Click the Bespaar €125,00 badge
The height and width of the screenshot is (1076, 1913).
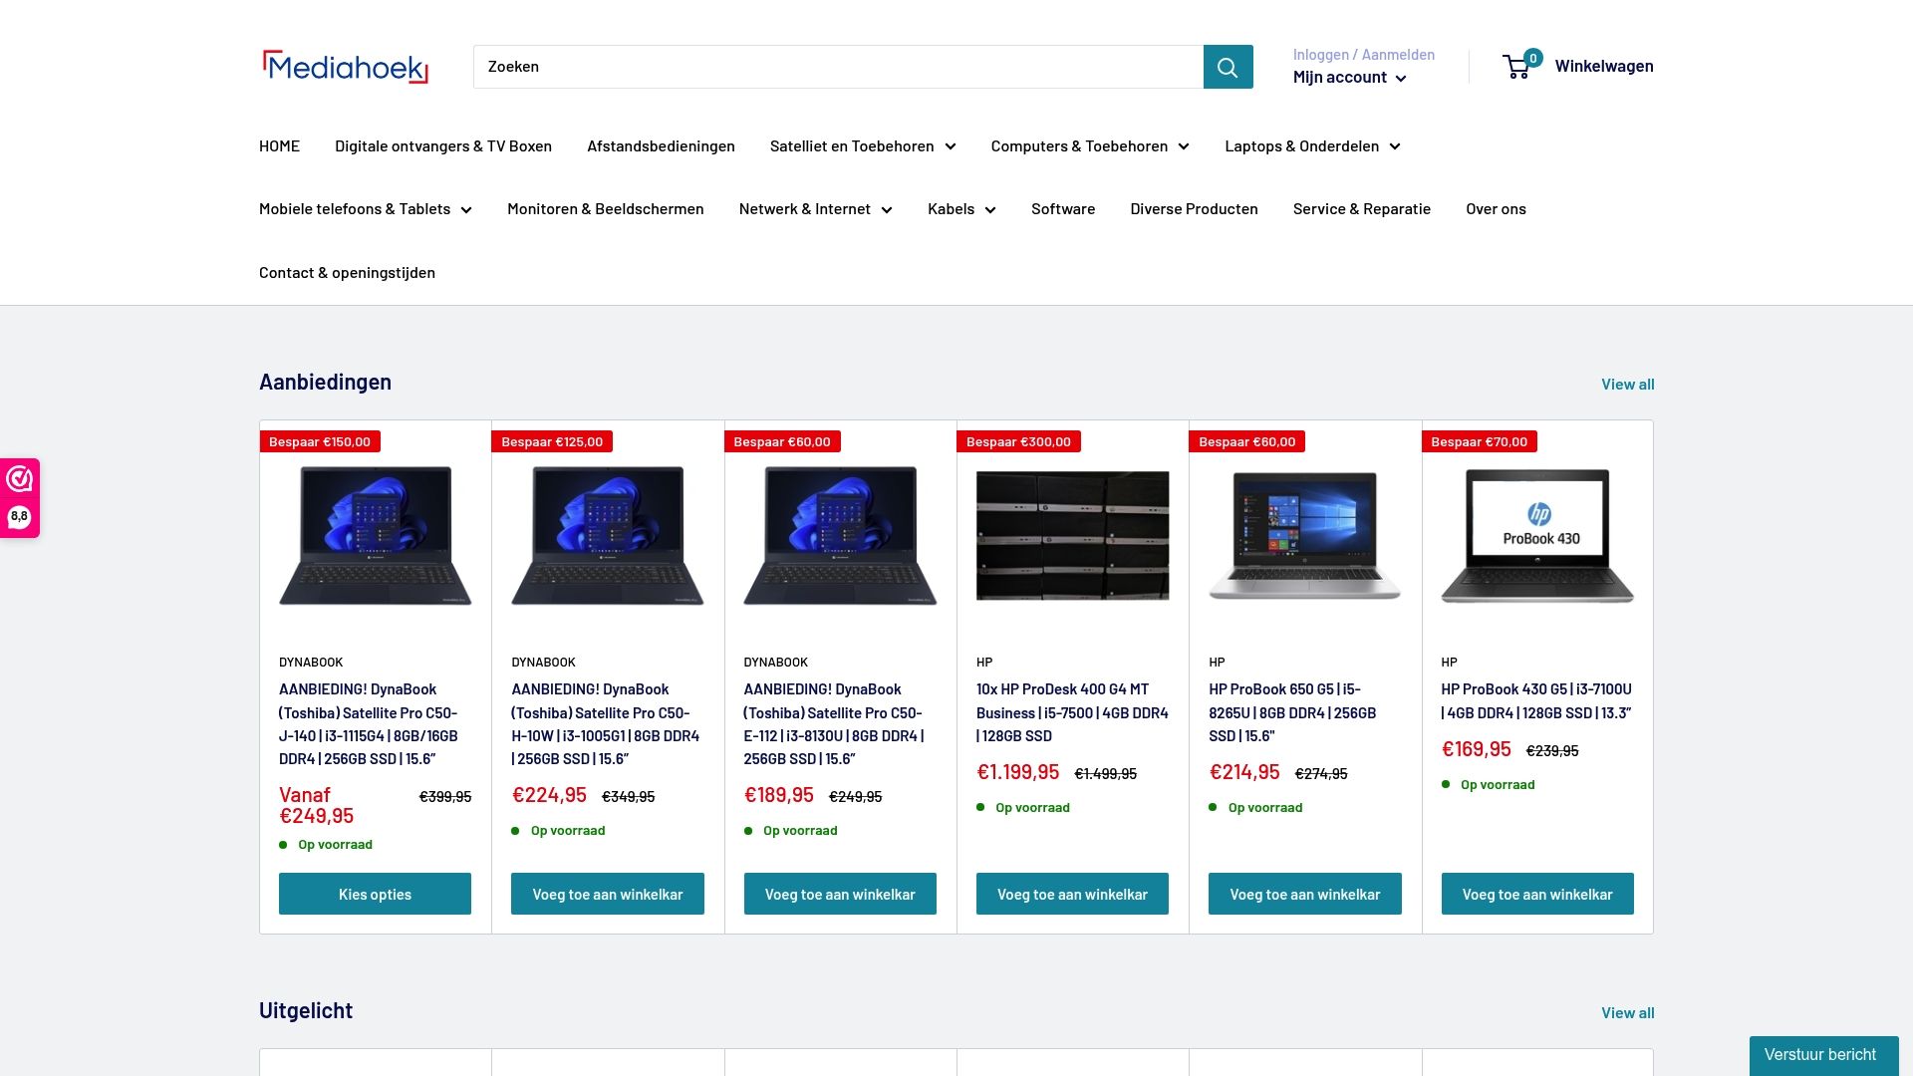tap(552, 441)
